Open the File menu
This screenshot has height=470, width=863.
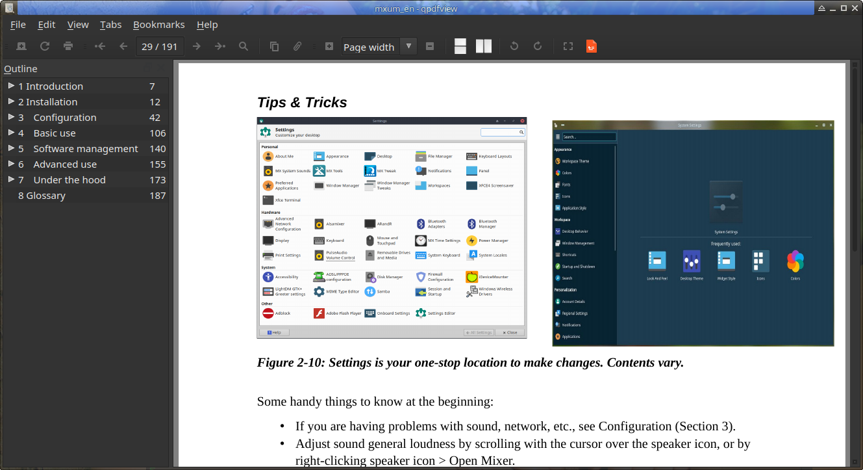coord(18,25)
